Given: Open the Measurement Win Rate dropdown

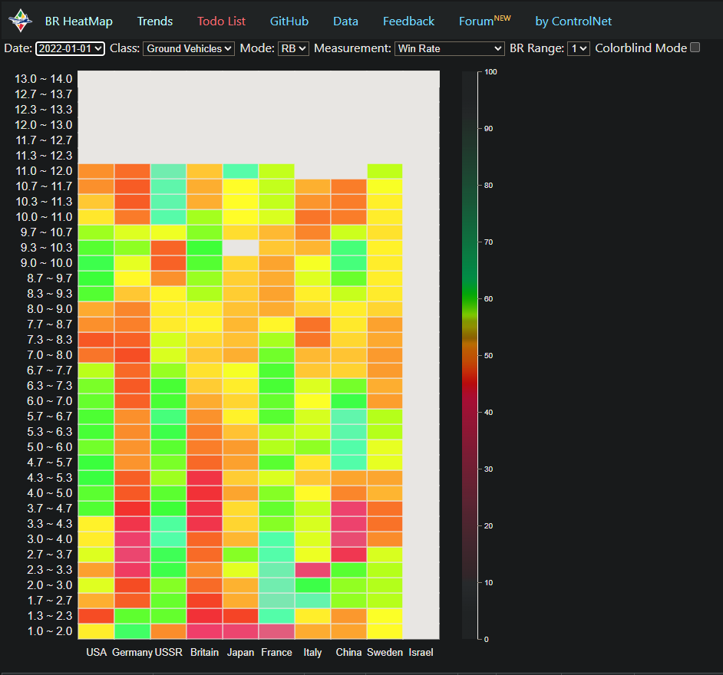Looking at the screenshot, I should 449,48.
